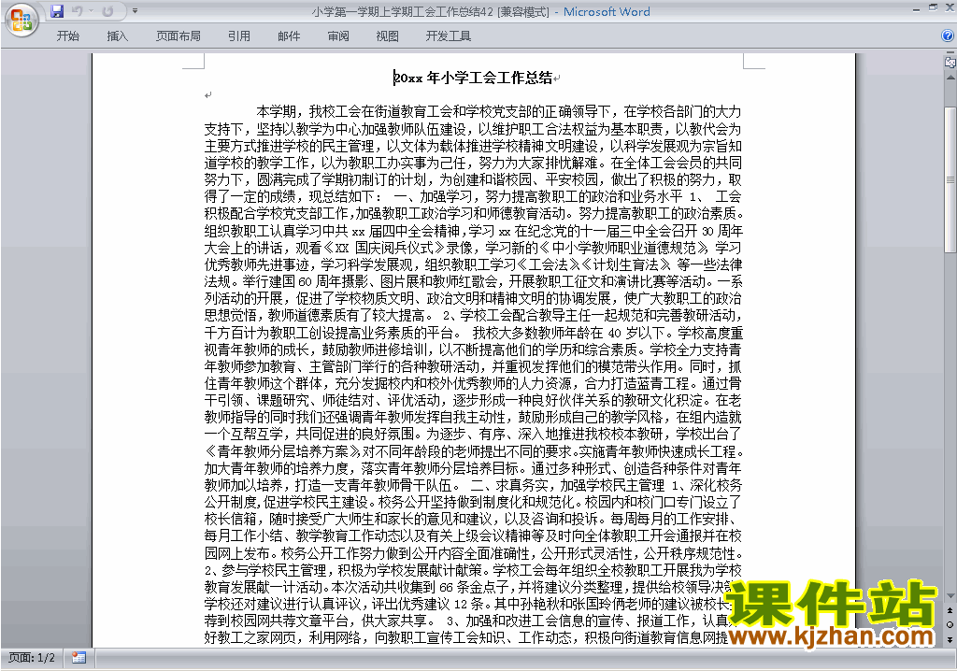Open the 开始 ribbon tab
Screen dimensions: 957x671
click(67, 36)
